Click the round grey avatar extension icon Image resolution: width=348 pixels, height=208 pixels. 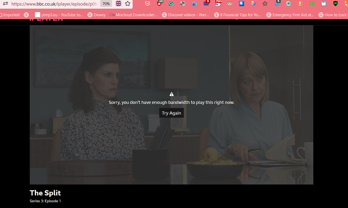(183, 3)
